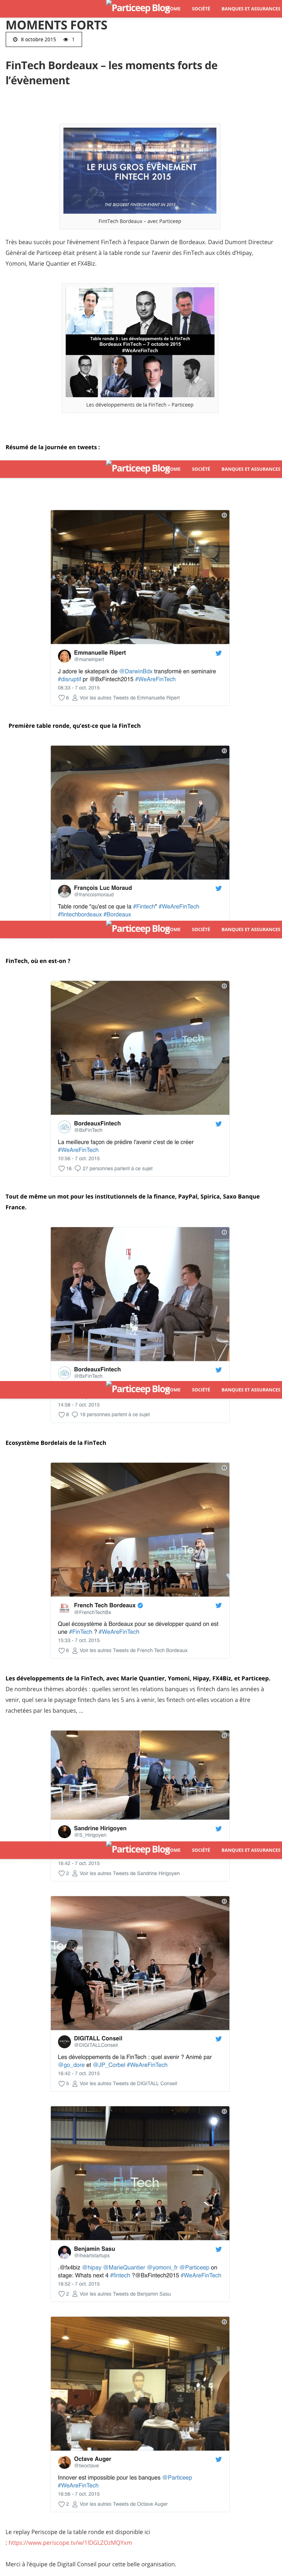Click @DarwinBdx mention in Emmanuelle Ripert tweet
The width and height of the screenshot is (282, 2576).
[136, 671]
